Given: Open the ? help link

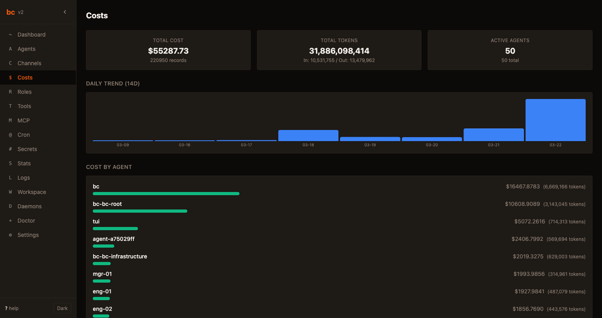Looking at the screenshot, I should click(12, 308).
